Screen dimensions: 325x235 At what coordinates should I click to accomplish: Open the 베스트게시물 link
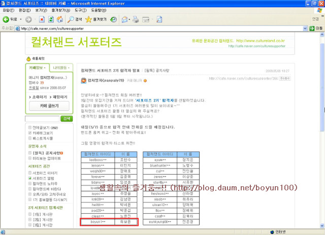coord(43,138)
